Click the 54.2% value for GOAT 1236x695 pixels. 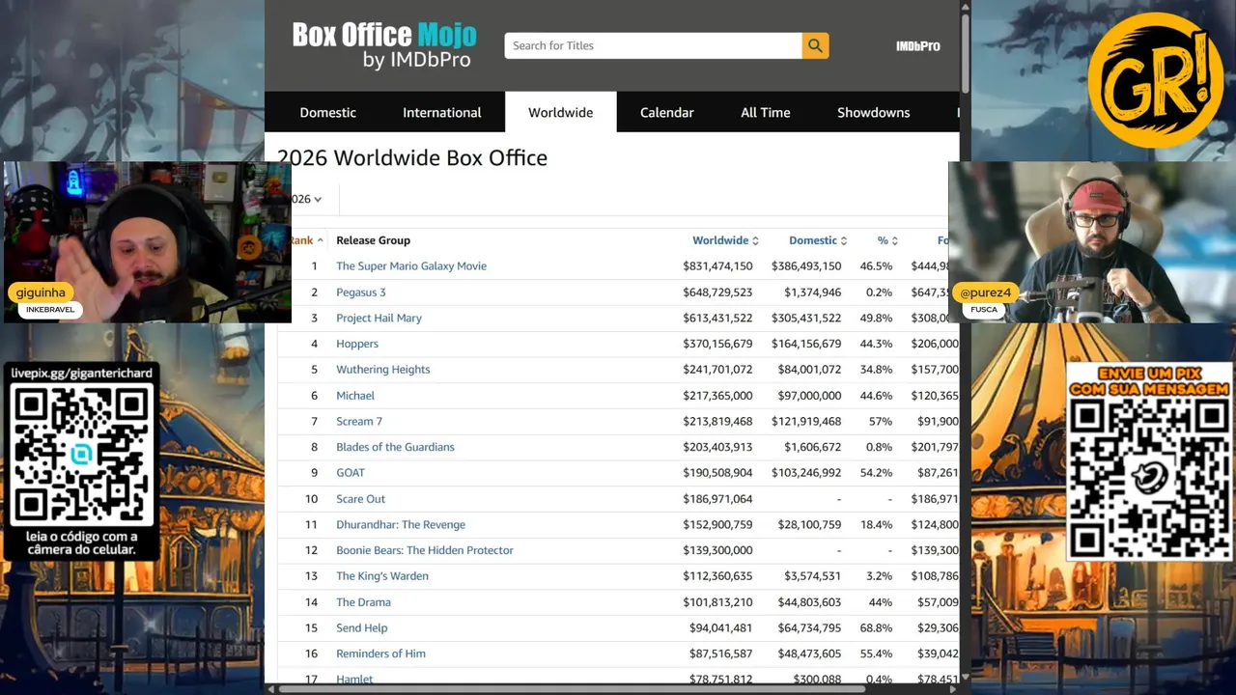pyautogui.click(x=876, y=473)
